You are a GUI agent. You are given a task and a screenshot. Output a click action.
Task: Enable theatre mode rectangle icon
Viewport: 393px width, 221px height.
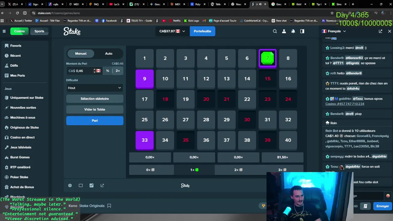pos(81,185)
